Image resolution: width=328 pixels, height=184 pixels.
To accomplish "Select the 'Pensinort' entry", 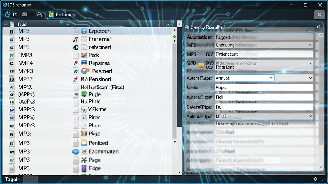I will point(100,79).
